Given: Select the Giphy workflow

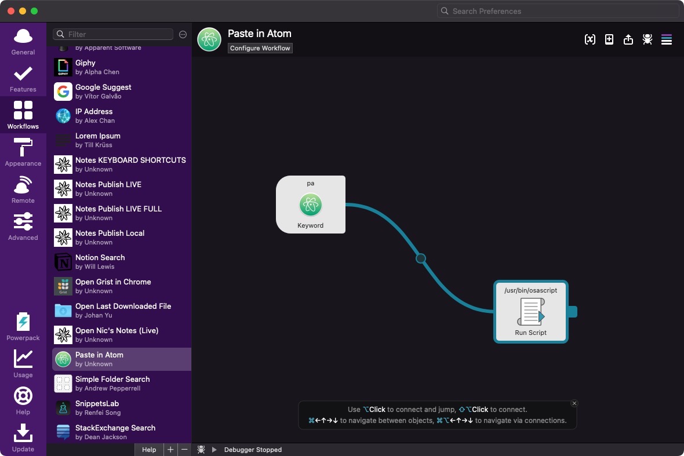Looking at the screenshot, I should 122,67.
